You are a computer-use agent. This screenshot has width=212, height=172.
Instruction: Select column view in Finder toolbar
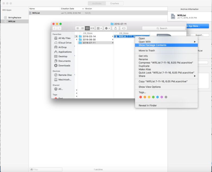[88, 28]
